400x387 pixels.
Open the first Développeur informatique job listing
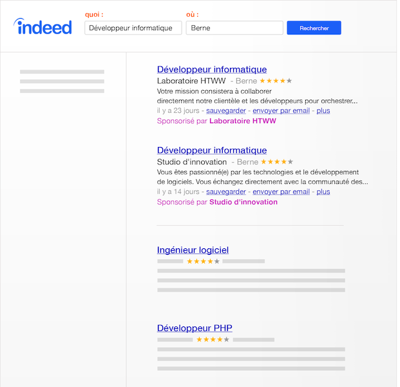[x=212, y=70]
